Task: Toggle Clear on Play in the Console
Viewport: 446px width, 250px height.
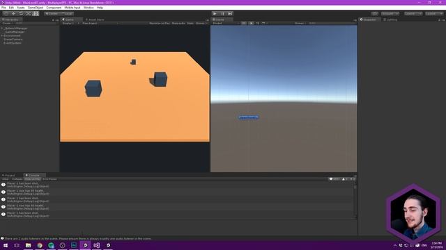Action: tap(33, 179)
